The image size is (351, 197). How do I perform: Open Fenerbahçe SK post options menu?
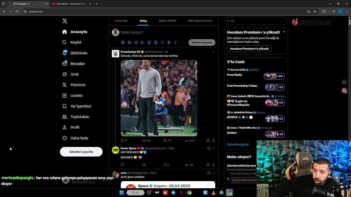[x=214, y=52]
